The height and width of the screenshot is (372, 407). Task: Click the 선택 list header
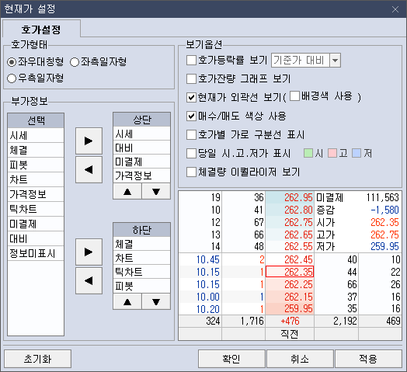[36, 120]
